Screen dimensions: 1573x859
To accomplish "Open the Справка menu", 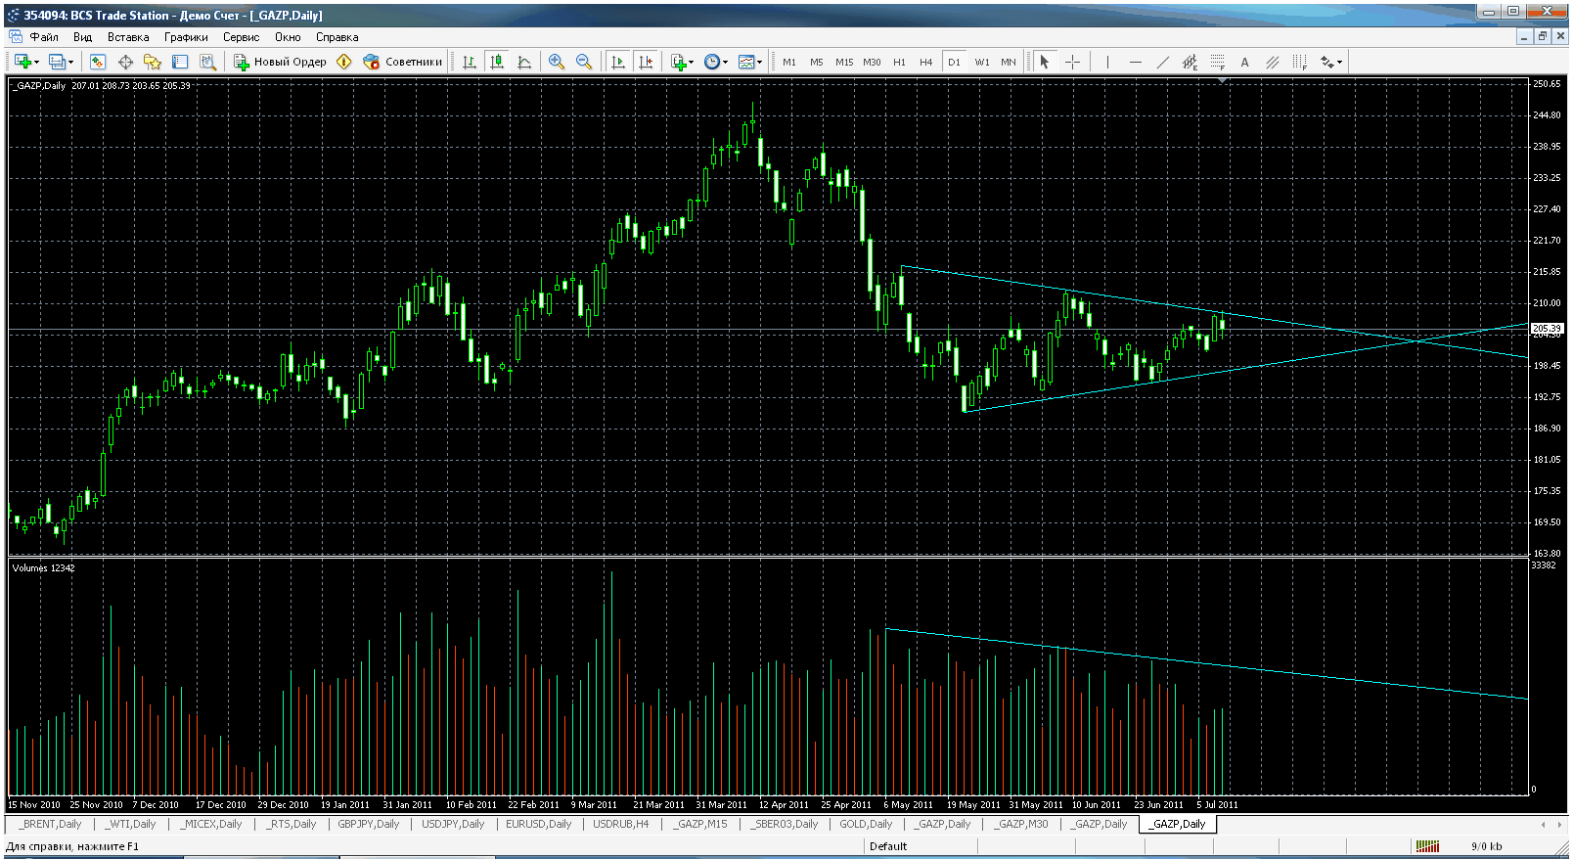I will [x=337, y=37].
